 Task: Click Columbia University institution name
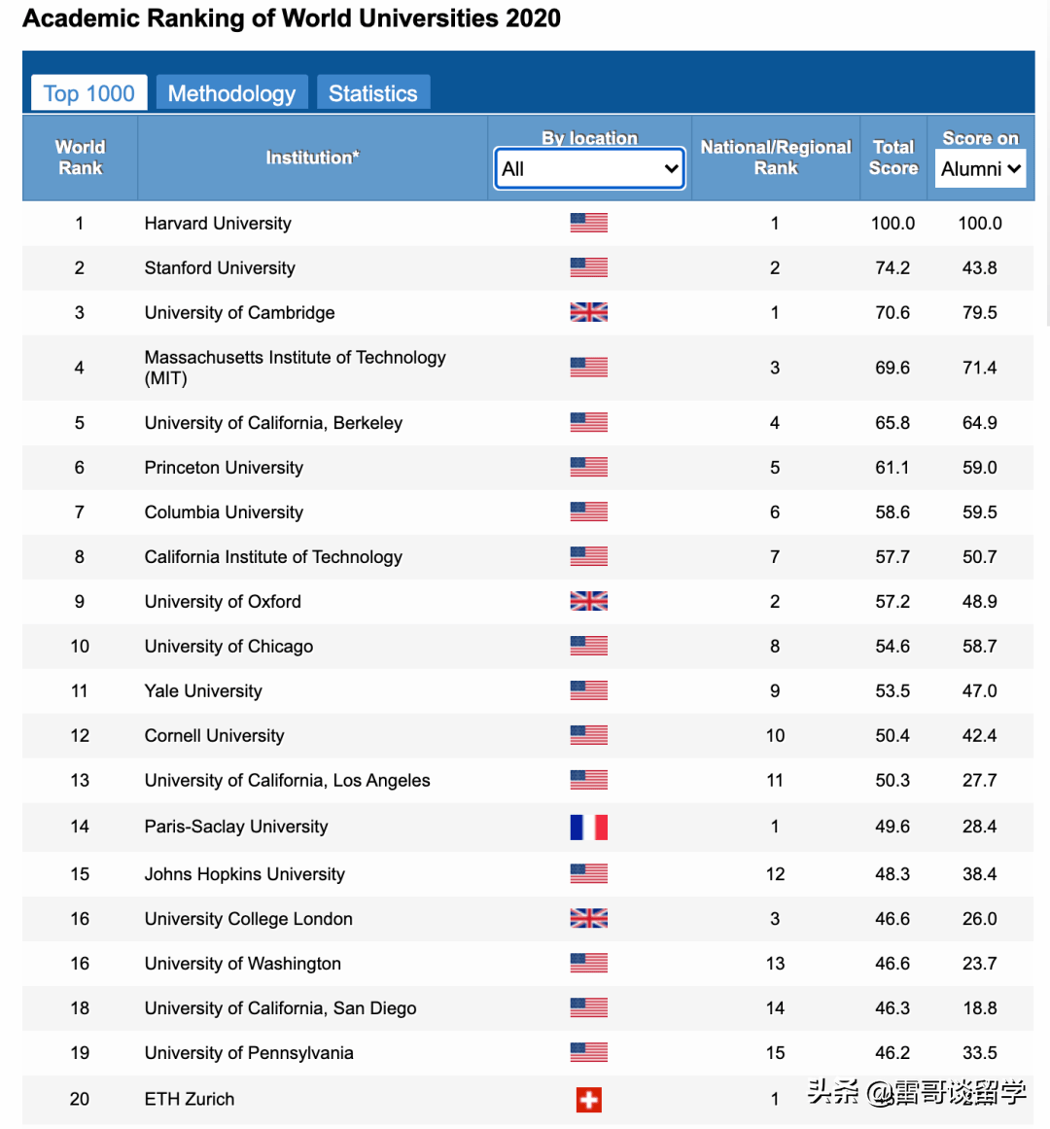(224, 512)
